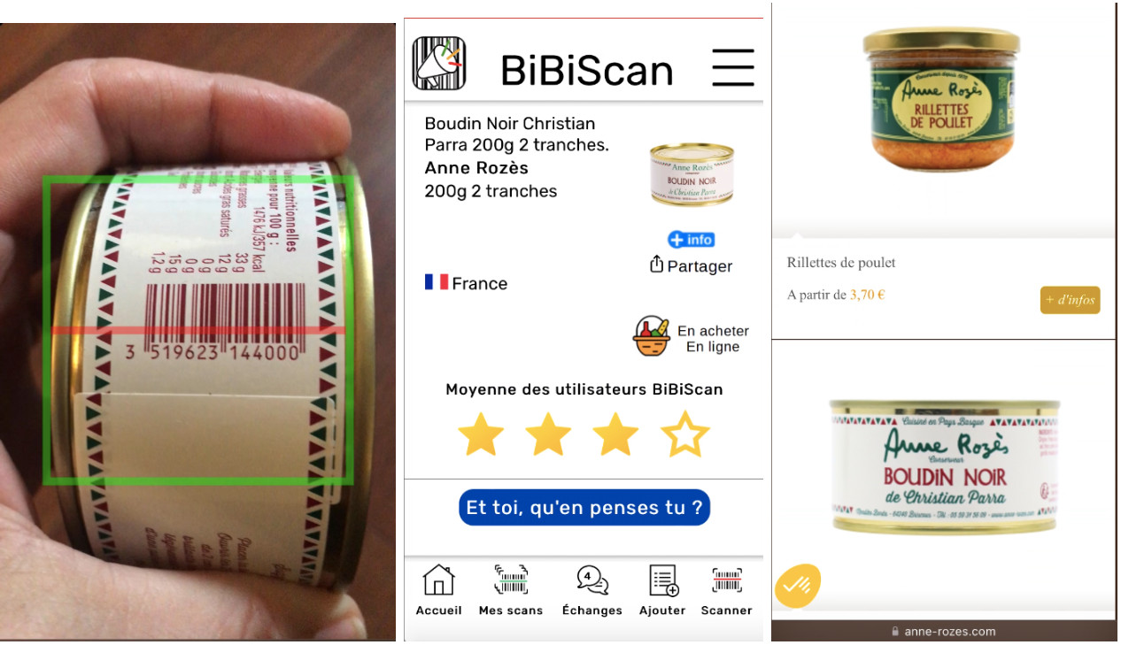Click the Boudin Noir can product image
1121x645 pixels.
click(x=944, y=465)
